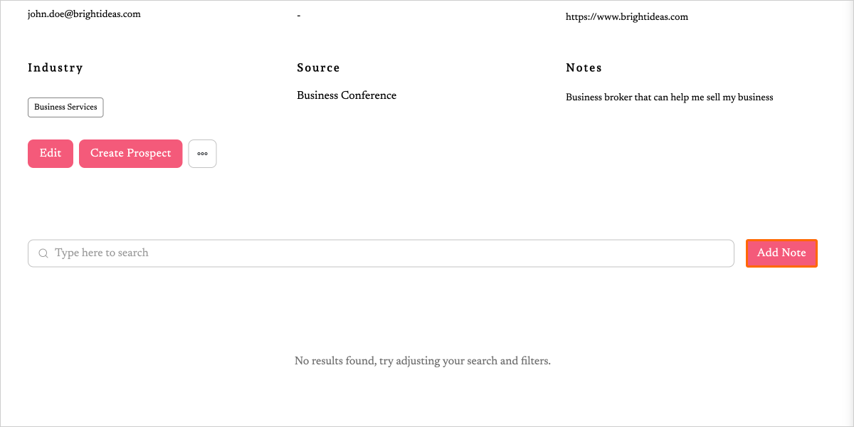Screen dimensions: 854x427
Task: Click the Notes section heading
Action: [x=584, y=68]
